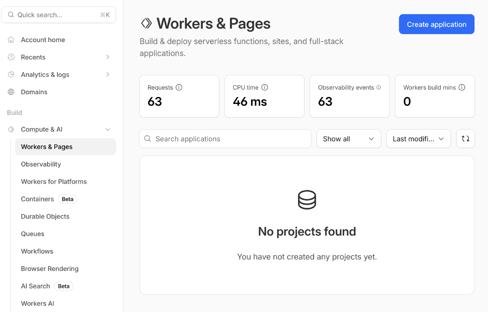Image resolution: width=488 pixels, height=312 pixels.
Task: Click the Compute & AI brackets icon
Action: (x=11, y=129)
